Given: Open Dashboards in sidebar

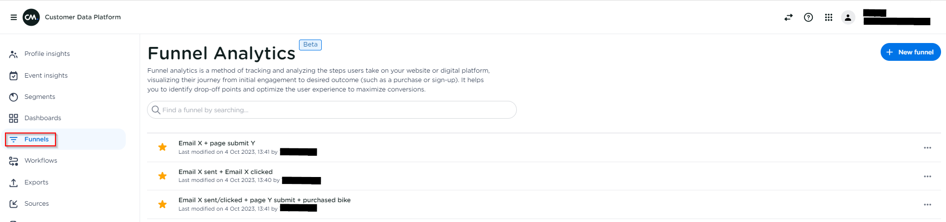Looking at the screenshot, I should pyautogui.click(x=43, y=118).
